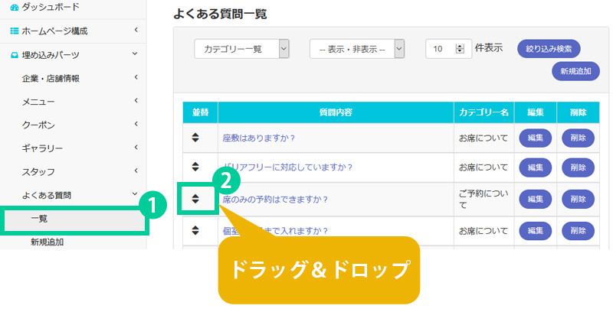The image size is (613, 312).
Task: Delete the 座敷はありますか row
Action: point(578,138)
